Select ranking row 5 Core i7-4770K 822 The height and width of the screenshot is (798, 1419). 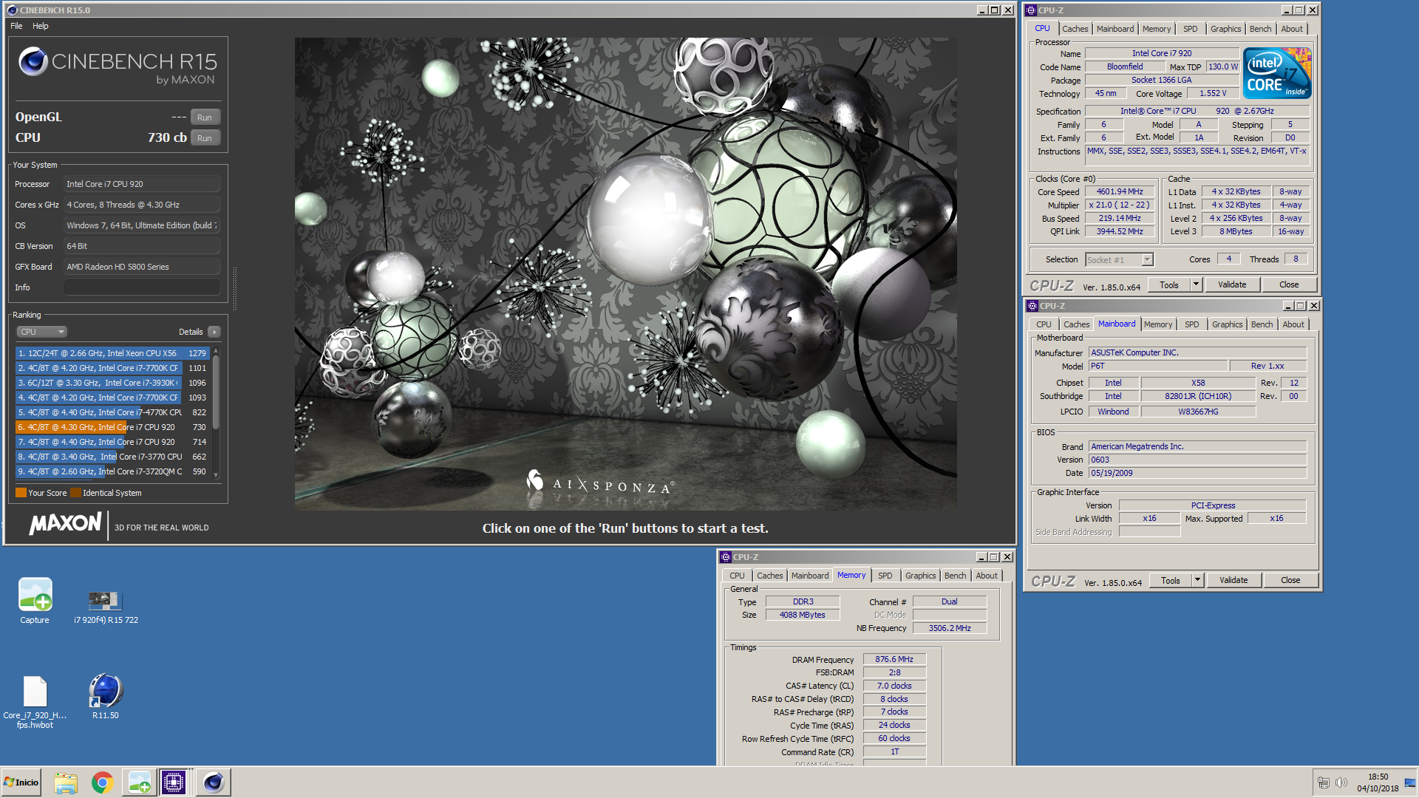point(113,412)
